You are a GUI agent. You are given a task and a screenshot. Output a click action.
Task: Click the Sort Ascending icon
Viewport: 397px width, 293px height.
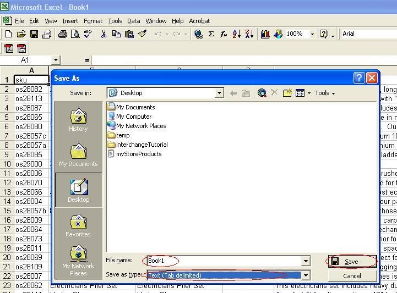tap(236, 34)
